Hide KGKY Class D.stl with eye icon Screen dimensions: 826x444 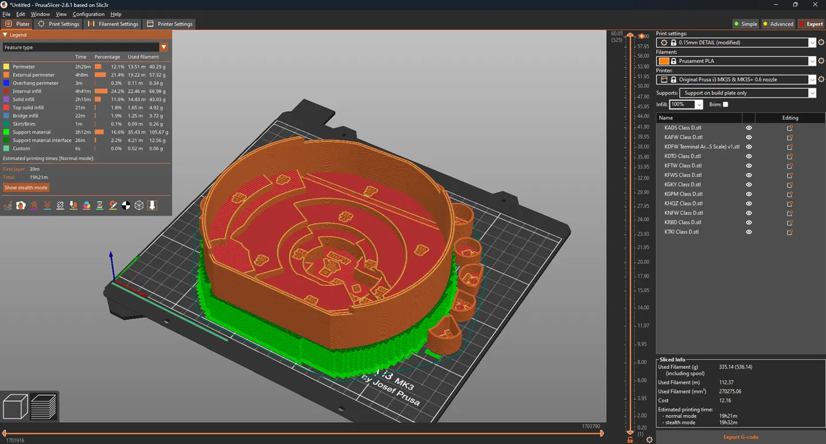point(749,185)
